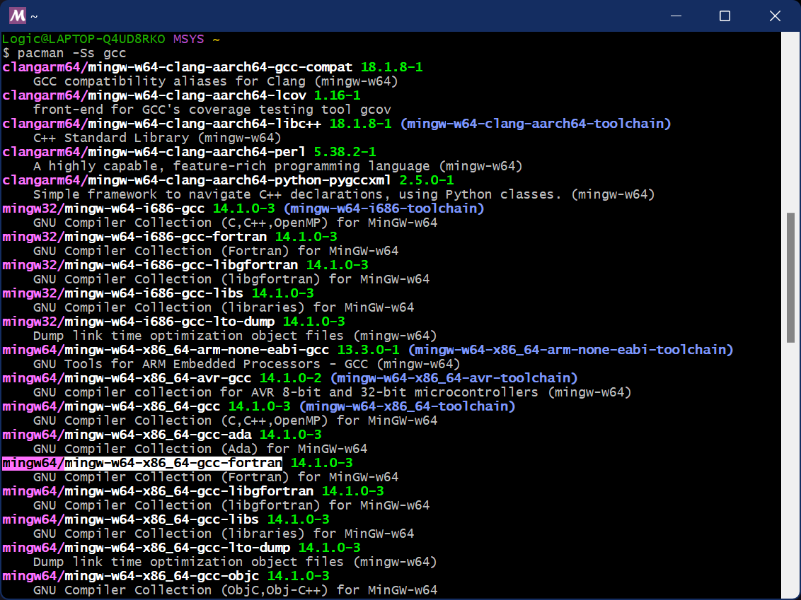This screenshot has width=801, height=600.
Task: Click description 'GNU Compiler Collection (ObjC,Obj-C++)'
Action: point(180,590)
